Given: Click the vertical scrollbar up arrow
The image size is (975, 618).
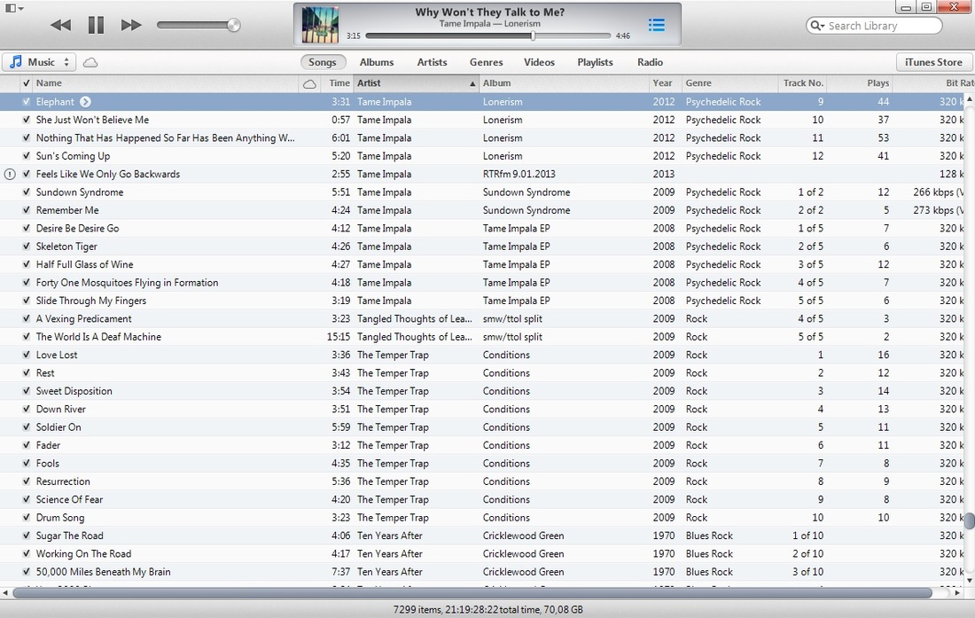Looking at the screenshot, I should pos(970,99).
